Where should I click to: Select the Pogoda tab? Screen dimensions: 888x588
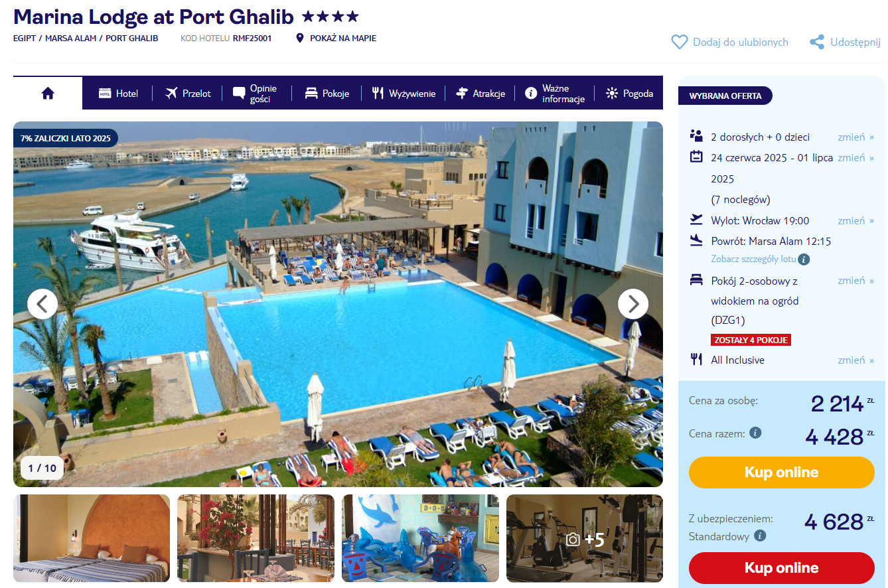point(630,94)
